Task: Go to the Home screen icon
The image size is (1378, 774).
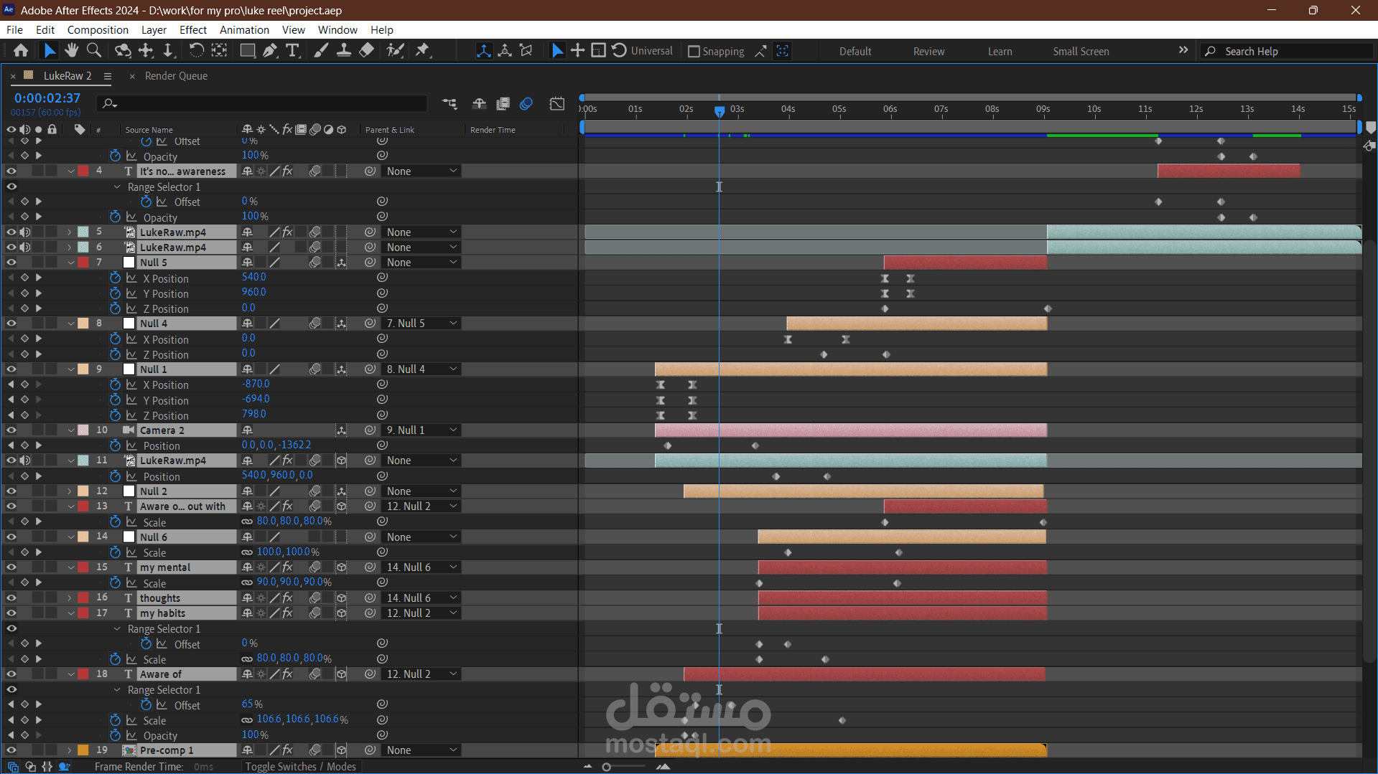Action: tap(21, 50)
